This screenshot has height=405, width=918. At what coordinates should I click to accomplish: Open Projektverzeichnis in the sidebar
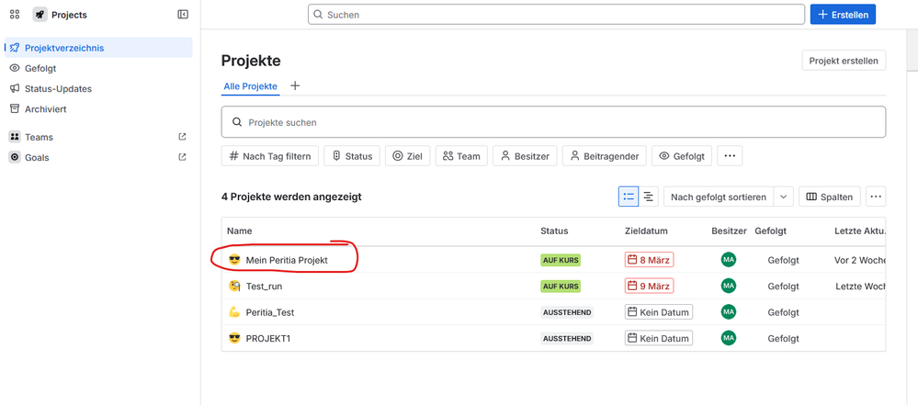(98, 48)
